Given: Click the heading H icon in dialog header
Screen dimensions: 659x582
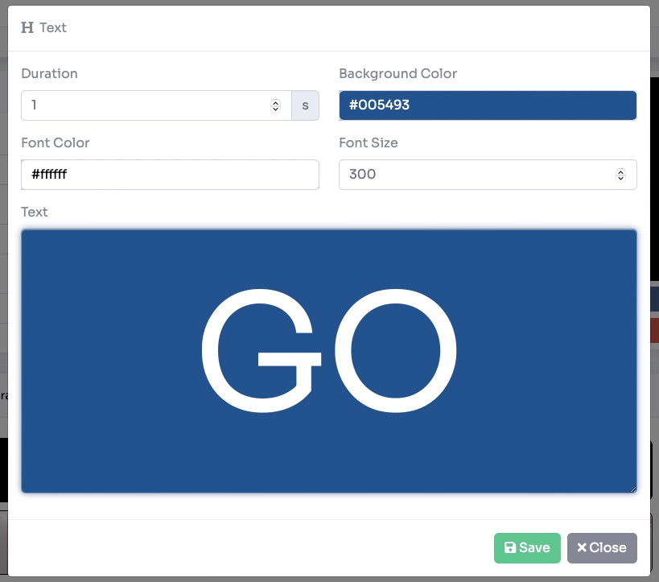Looking at the screenshot, I should [27, 28].
